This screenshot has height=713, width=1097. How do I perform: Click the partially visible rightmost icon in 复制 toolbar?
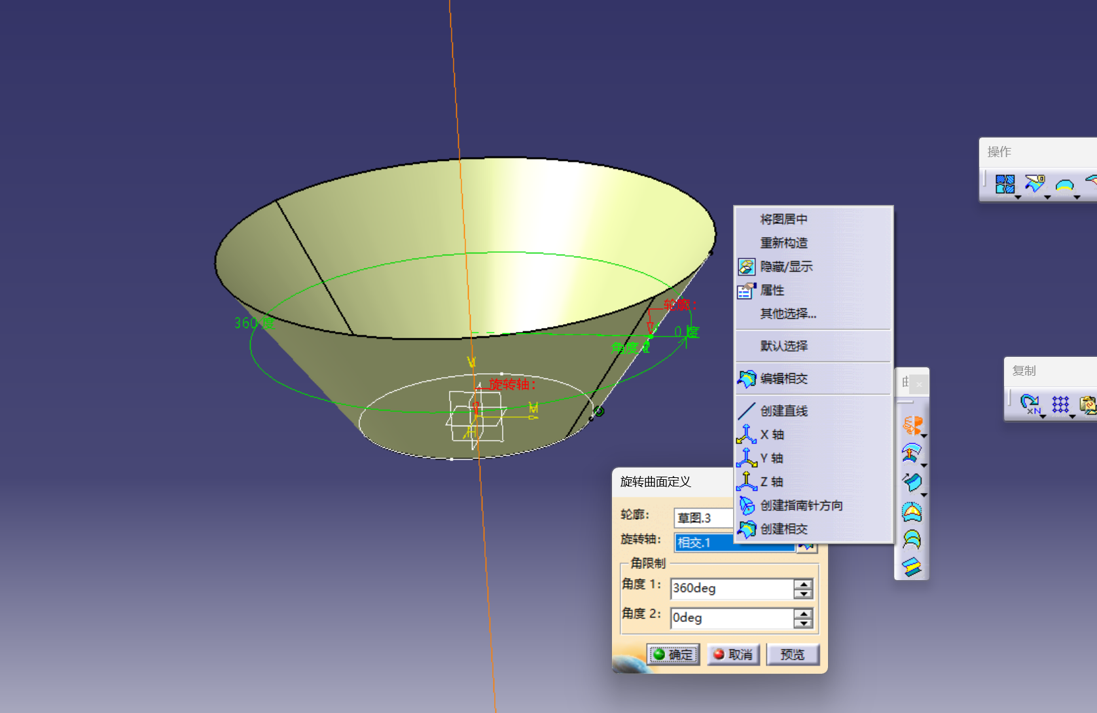click(1088, 405)
